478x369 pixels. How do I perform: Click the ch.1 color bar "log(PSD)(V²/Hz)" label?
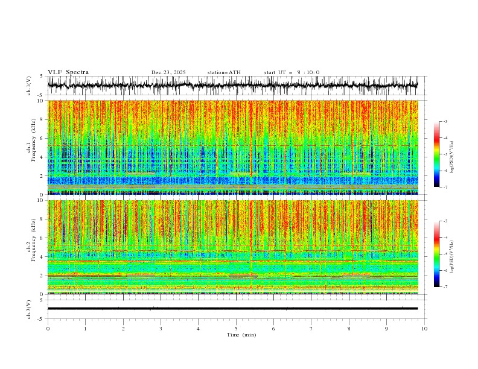tap(452, 157)
